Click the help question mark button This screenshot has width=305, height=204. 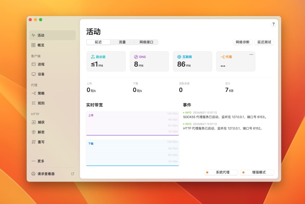[273, 24]
